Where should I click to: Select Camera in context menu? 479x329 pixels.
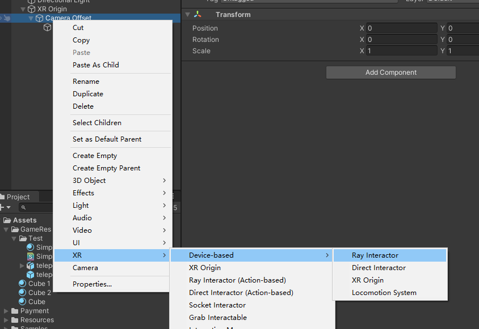point(113,268)
